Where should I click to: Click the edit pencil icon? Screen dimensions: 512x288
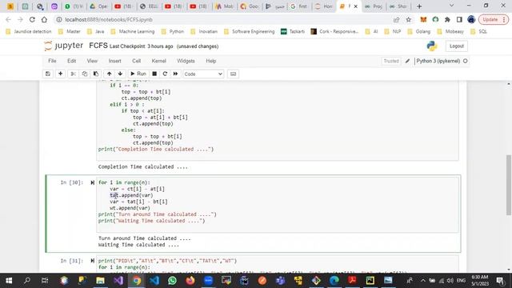(407, 61)
